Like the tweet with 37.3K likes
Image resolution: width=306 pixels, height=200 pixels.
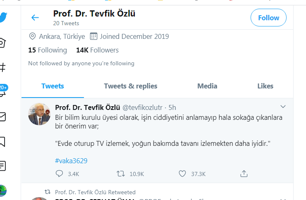coord(182,174)
